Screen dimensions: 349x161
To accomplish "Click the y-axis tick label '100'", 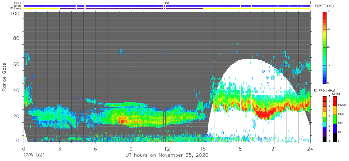I will click(15, 13).
